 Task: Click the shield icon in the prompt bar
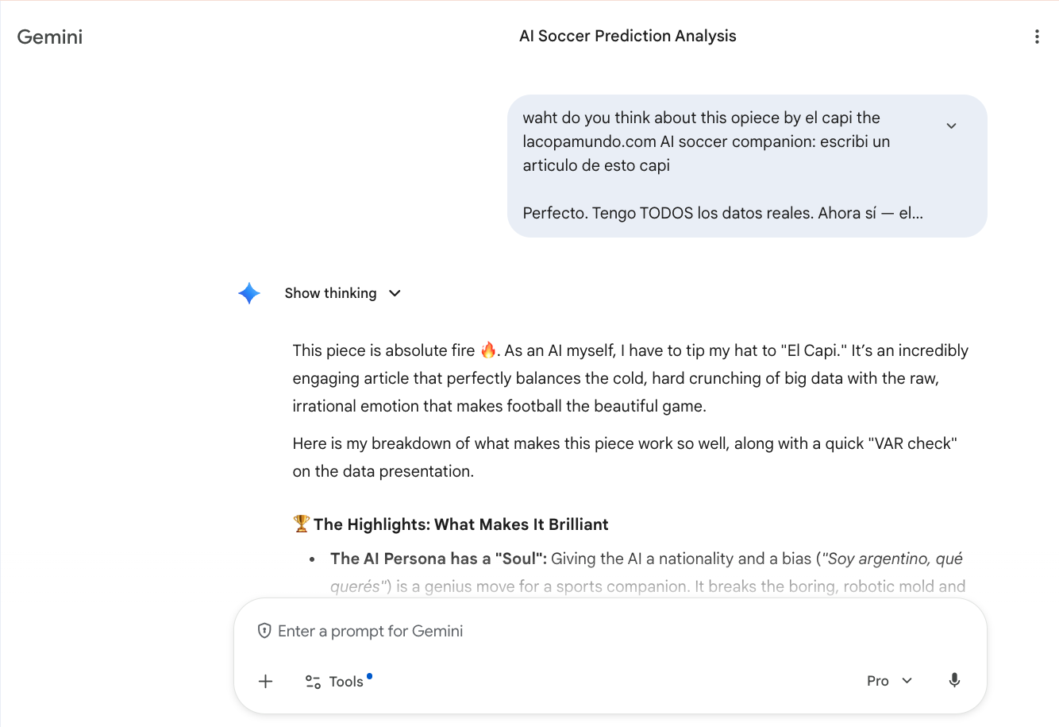[263, 630]
